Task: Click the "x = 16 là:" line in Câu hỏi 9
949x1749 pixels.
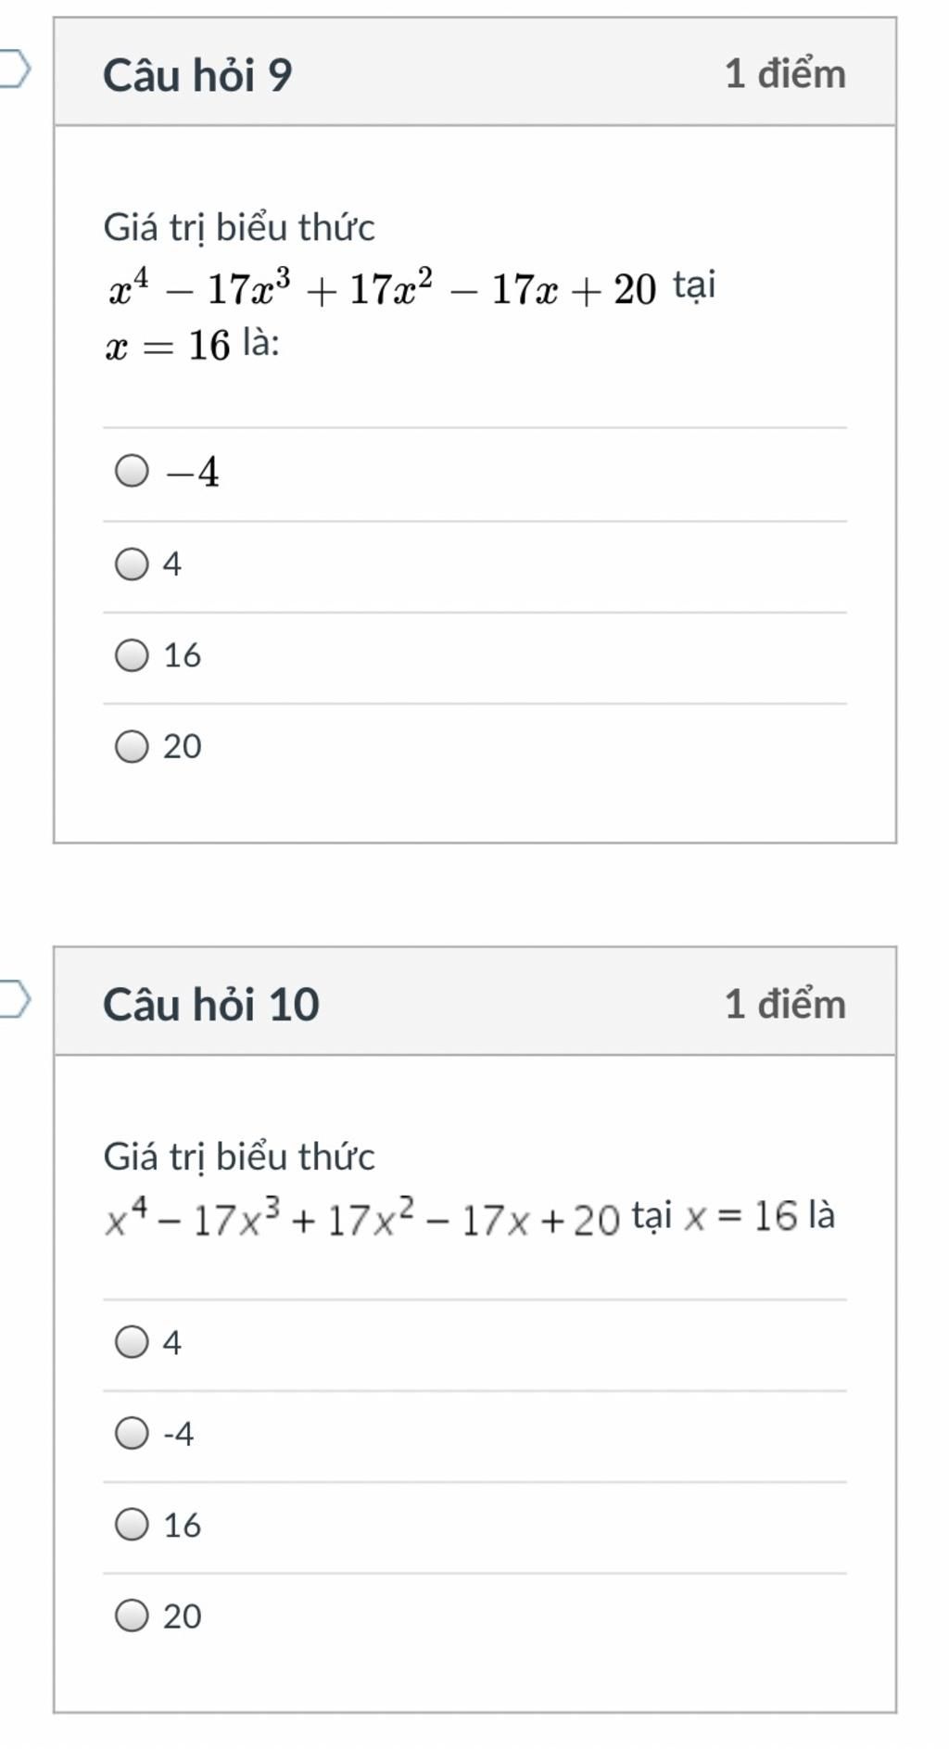Action: tap(192, 345)
